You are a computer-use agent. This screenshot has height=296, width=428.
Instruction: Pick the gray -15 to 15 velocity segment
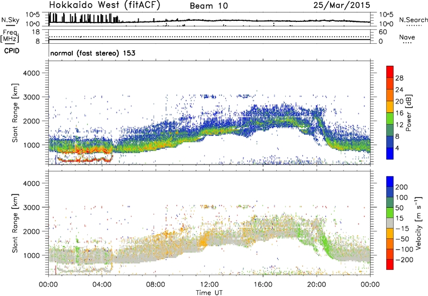coord(390,223)
